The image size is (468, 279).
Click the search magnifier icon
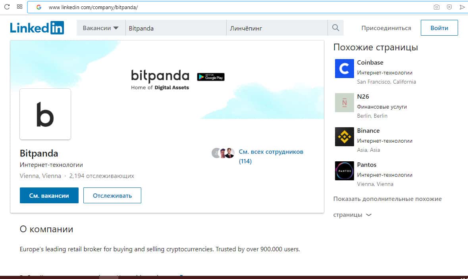[335, 28]
